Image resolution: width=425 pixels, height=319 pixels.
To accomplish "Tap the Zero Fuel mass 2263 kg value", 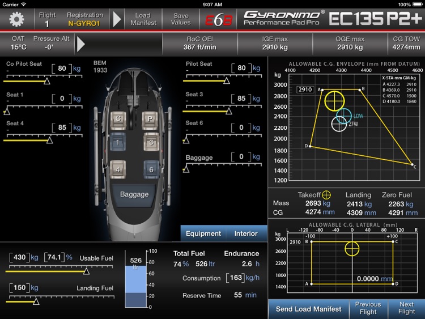I will click(401, 204).
